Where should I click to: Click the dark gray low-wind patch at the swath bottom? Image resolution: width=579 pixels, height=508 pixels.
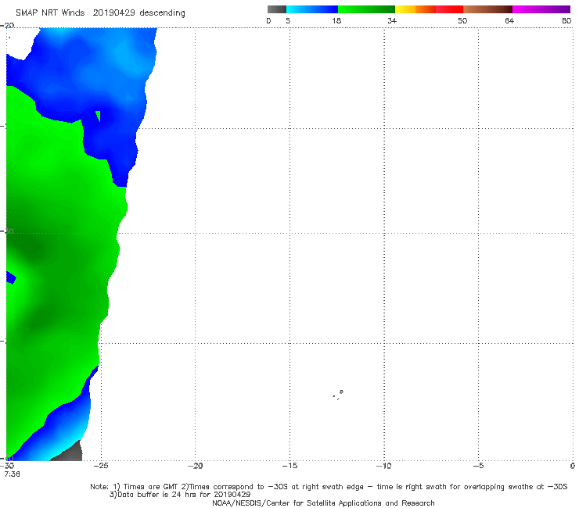pos(70,453)
